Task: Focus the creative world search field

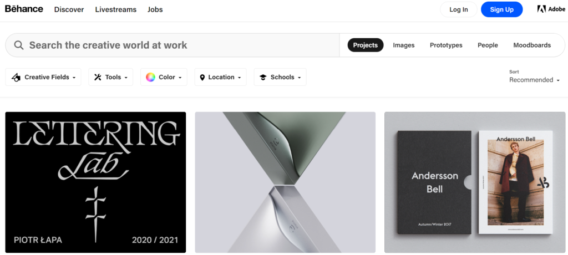Action: (173, 45)
